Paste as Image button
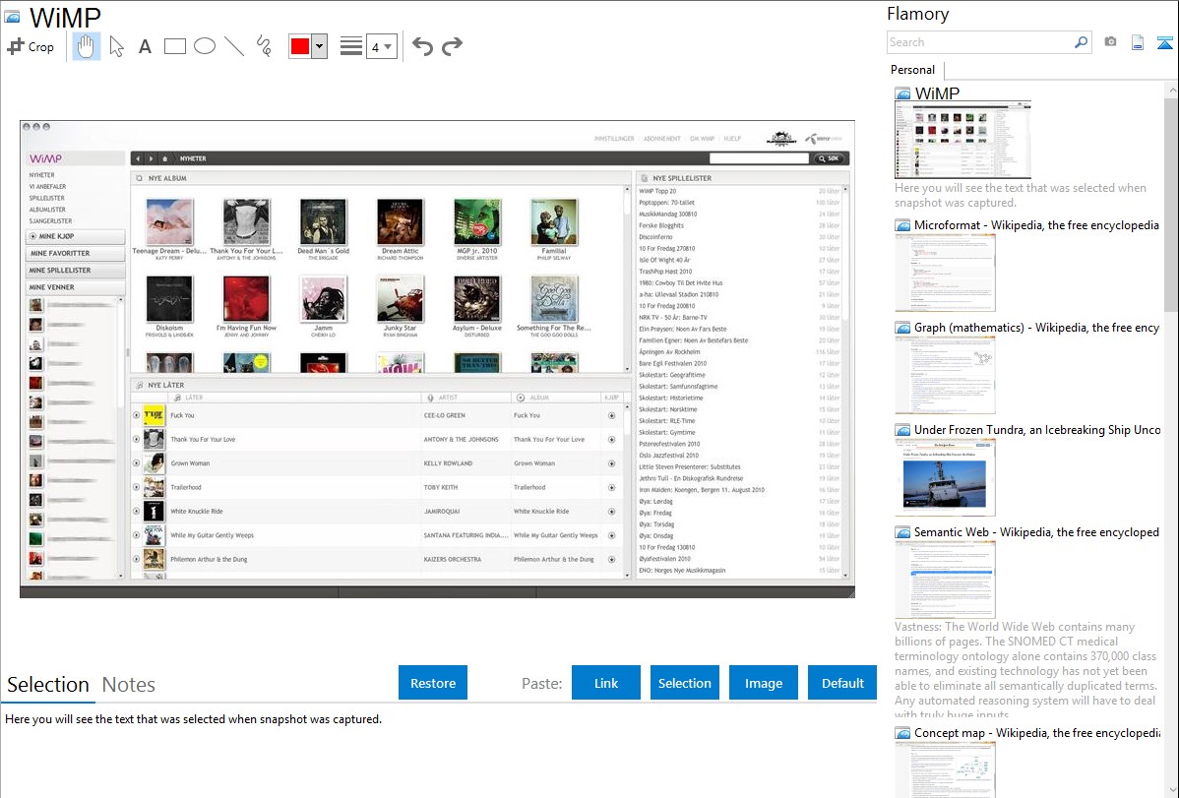Screen dimensions: 1179x798 (x=763, y=683)
